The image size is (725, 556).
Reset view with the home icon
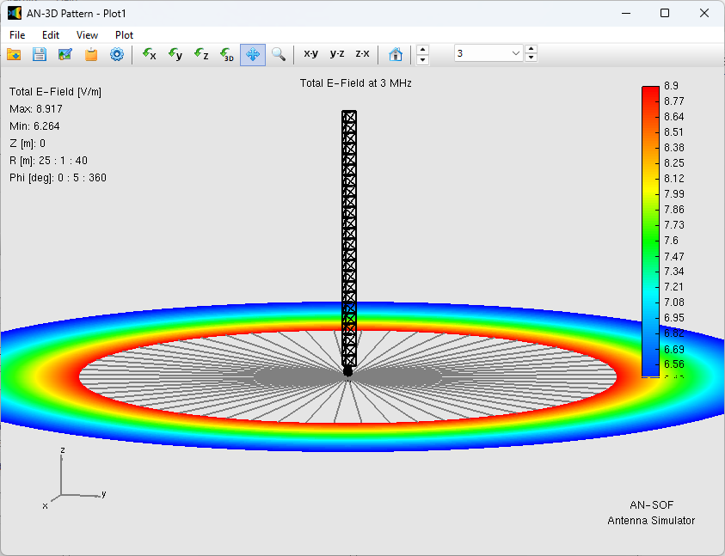pyautogui.click(x=396, y=54)
